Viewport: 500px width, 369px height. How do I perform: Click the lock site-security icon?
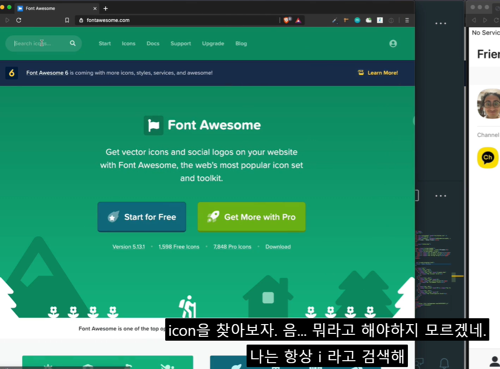coord(81,20)
